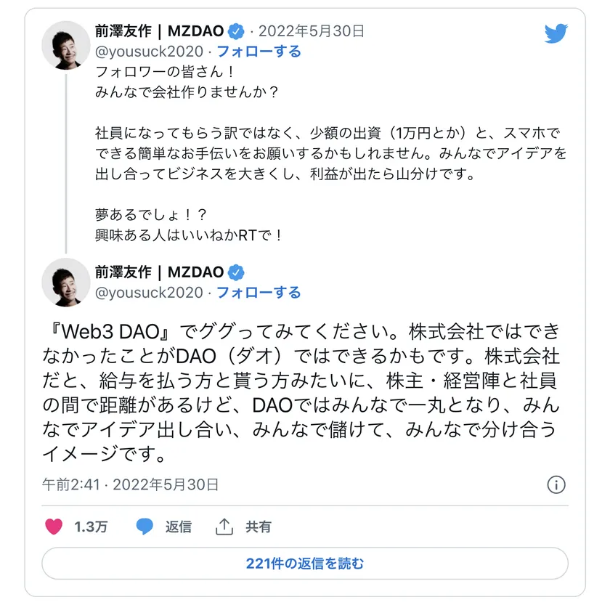Click フォローする link in the first tweet
This screenshot has width=610, height=605.
(259, 52)
